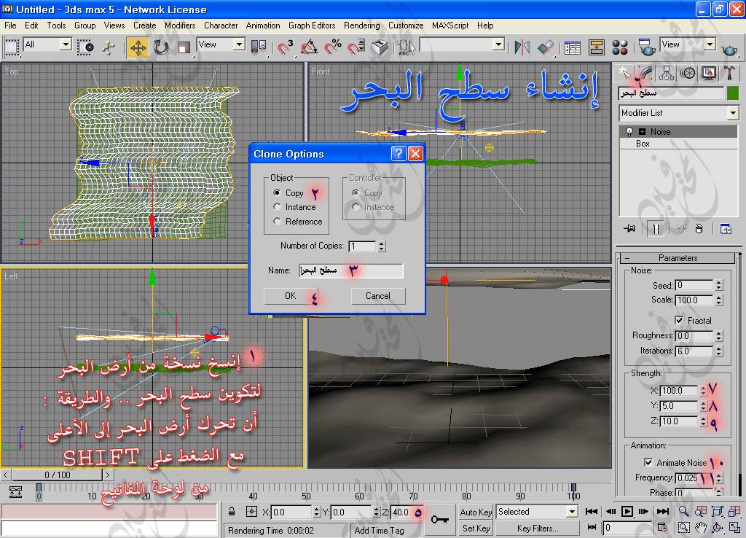Toggle the Noise modifier lightbulb
Screen dimensions: 746x538
[x=629, y=131]
